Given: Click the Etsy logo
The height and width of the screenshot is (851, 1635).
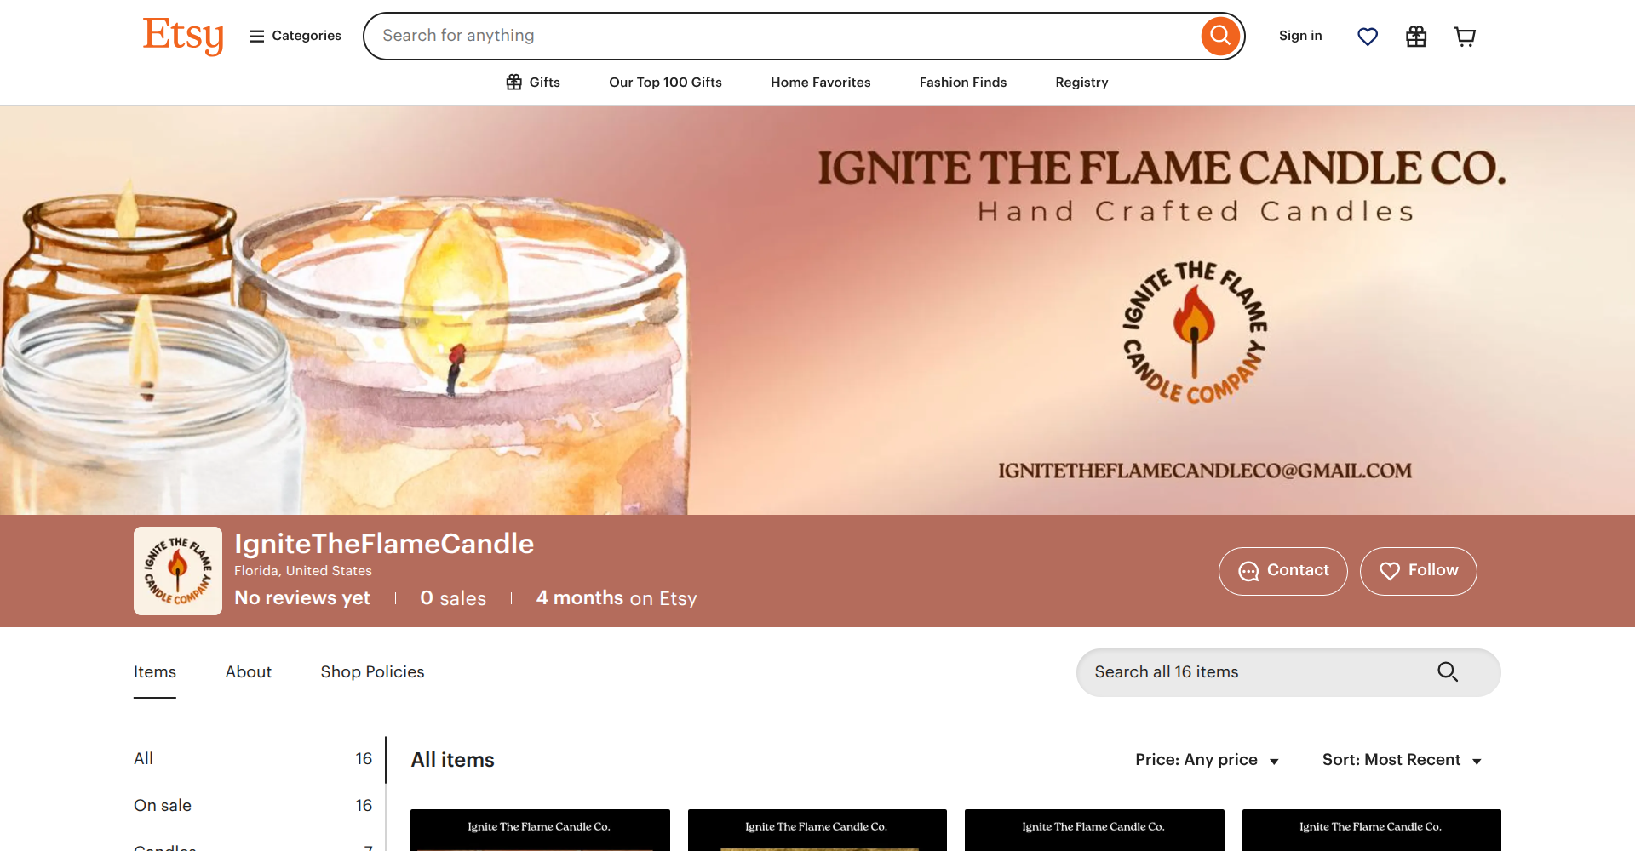Looking at the screenshot, I should point(183,36).
